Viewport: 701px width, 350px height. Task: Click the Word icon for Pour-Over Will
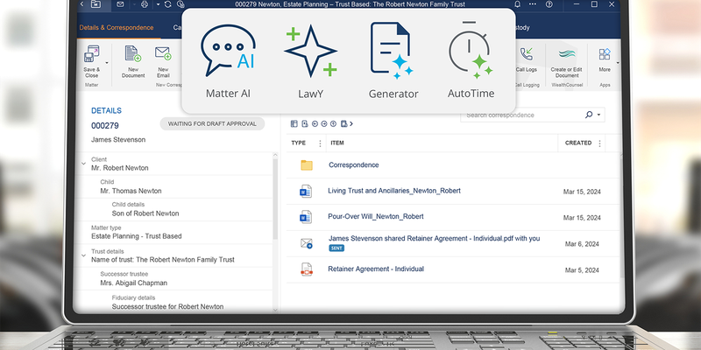coord(306,217)
